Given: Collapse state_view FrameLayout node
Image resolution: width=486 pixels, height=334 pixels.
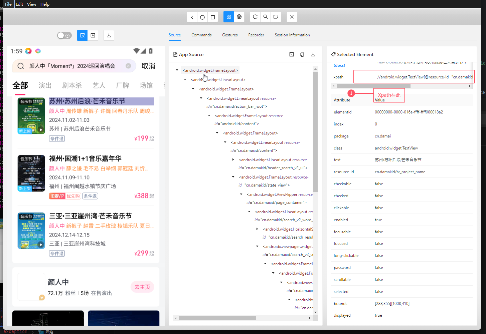Looking at the screenshot, I should point(233,177).
